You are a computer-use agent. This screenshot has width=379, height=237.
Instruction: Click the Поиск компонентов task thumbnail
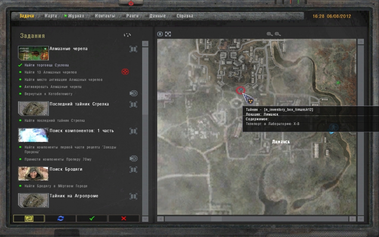(x=33, y=135)
